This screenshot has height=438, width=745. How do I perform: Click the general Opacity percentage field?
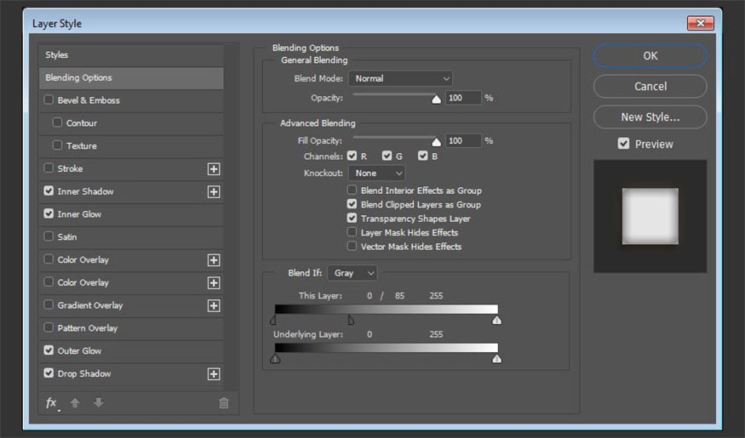[462, 98]
